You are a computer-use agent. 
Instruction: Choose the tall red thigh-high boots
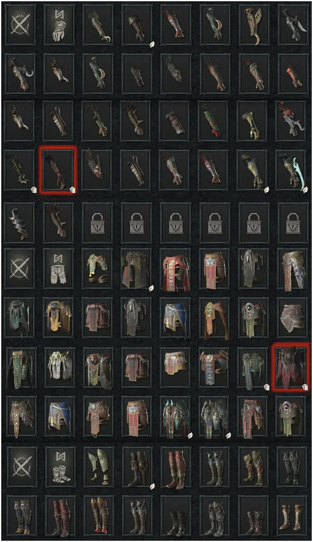click(x=176, y=462)
